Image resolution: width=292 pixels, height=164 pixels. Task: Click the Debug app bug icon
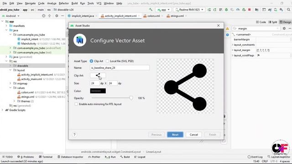(x=226, y=10)
